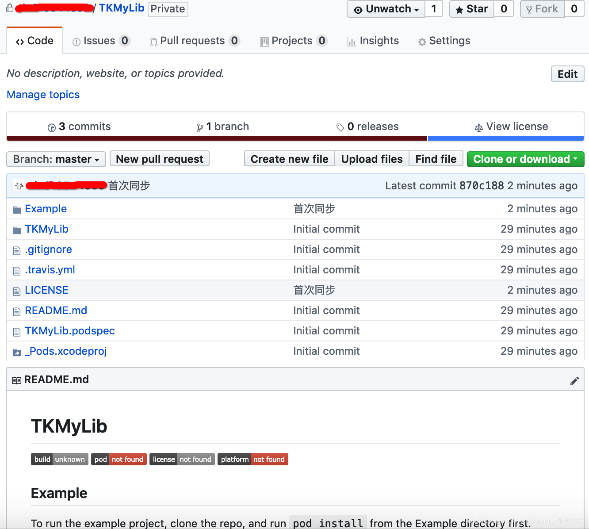Open the Branch: master dropdown
The image size is (589, 529).
tap(56, 159)
